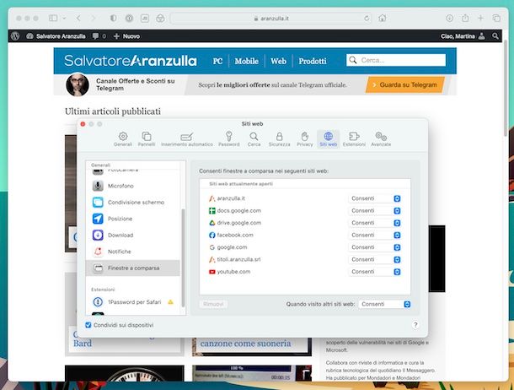This screenshot has width=514, height=390.
Task: Click the privacy shield icon in toolbar
Action: click(113, 18)
